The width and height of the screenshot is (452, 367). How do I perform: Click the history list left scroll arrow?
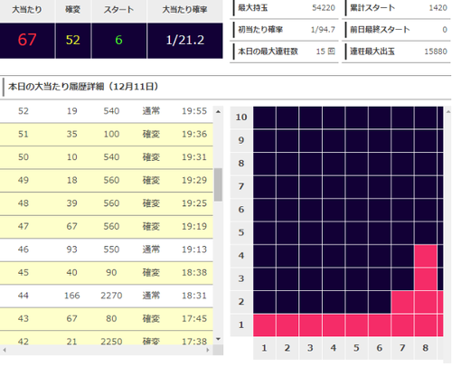tap(5, 350)
